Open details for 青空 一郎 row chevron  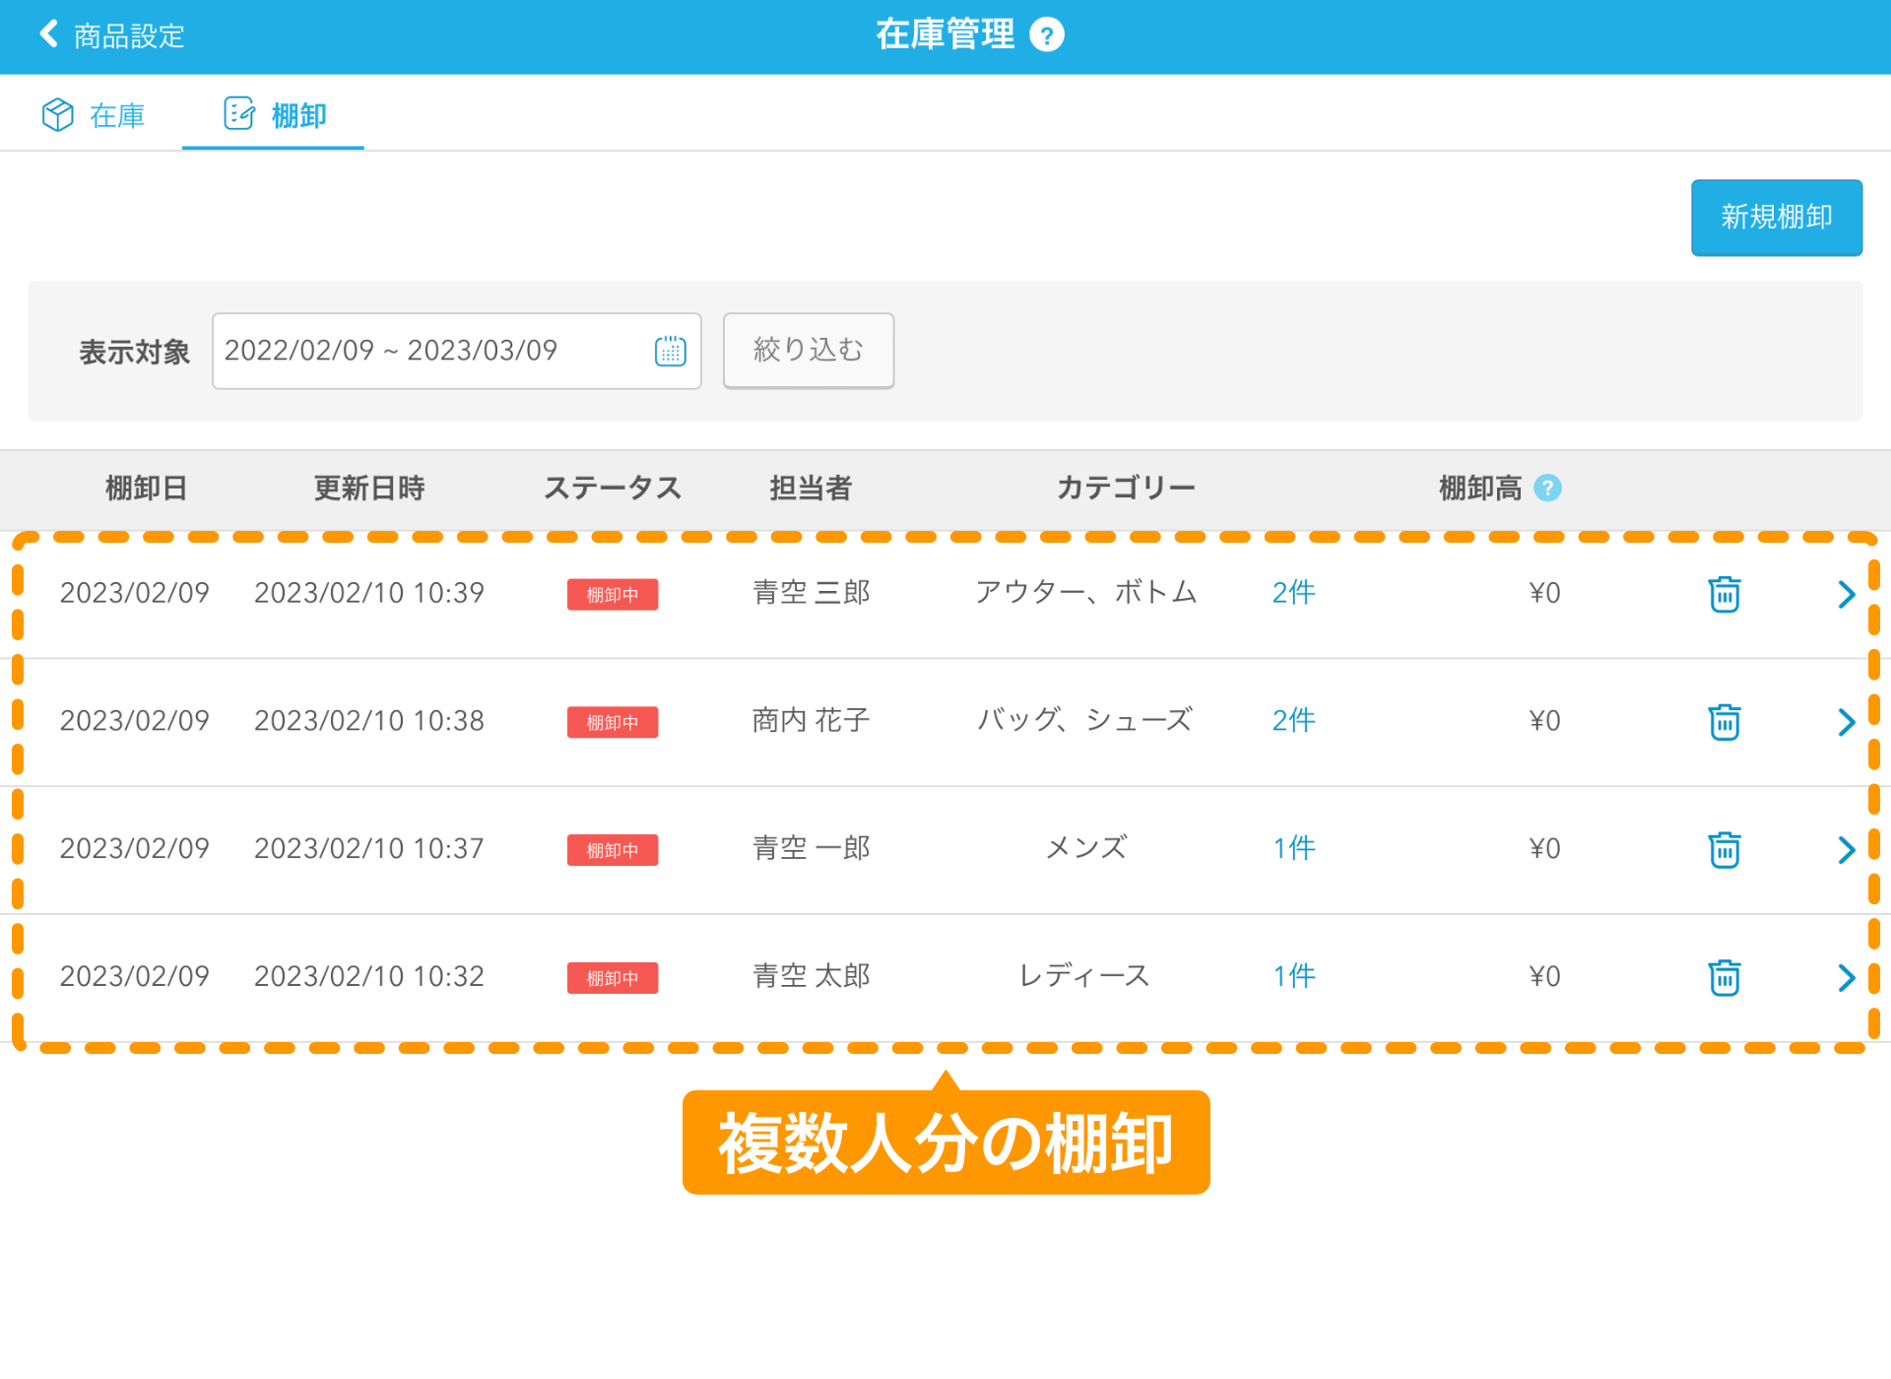tap(1847, 849)
